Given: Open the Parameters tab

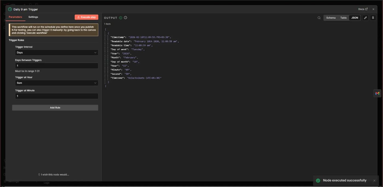Looking at the screenshot, I should coord(15,17).
